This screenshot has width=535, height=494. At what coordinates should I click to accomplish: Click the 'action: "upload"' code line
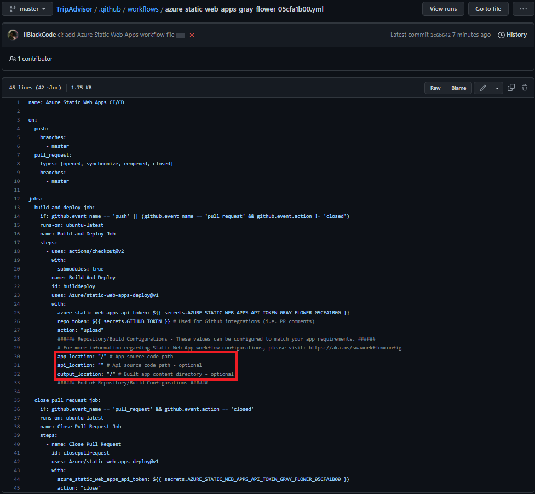[x=80, y=330]
